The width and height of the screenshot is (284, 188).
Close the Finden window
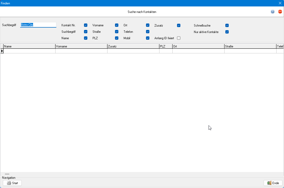(x=280, y=3)
